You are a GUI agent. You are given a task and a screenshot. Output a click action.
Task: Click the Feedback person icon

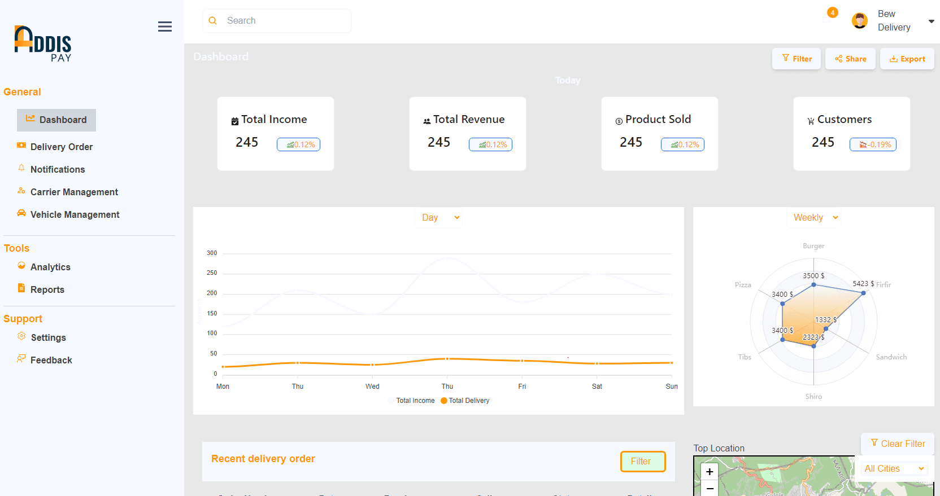[21, 359]
